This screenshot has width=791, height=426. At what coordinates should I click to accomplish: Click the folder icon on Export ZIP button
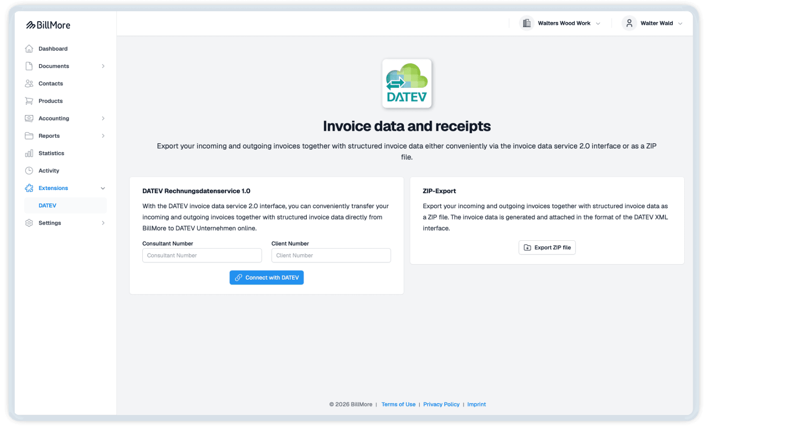click(x=527, y=248)
